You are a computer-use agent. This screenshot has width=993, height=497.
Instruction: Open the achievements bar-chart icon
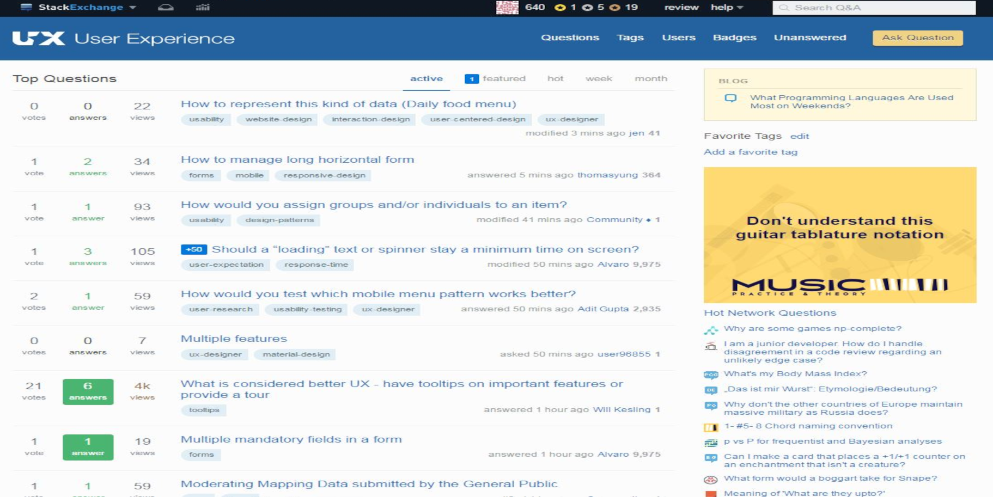(203, 7)
